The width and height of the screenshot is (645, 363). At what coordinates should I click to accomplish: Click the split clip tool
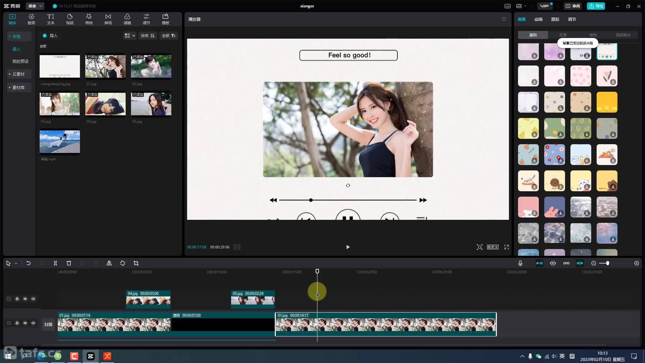[55, 263]
